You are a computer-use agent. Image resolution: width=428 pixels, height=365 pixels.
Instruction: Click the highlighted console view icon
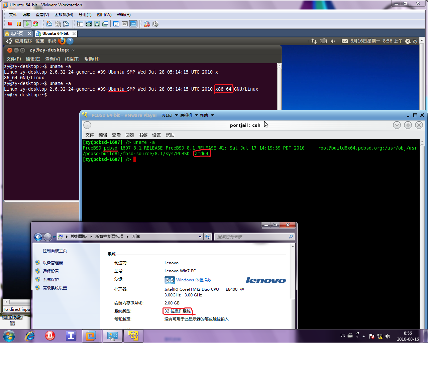[x=133, y=24]
